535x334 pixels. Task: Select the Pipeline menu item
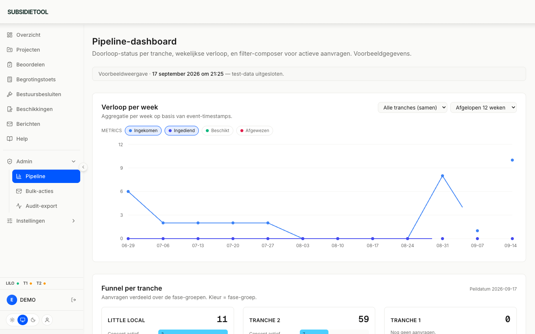pos(46,176)
